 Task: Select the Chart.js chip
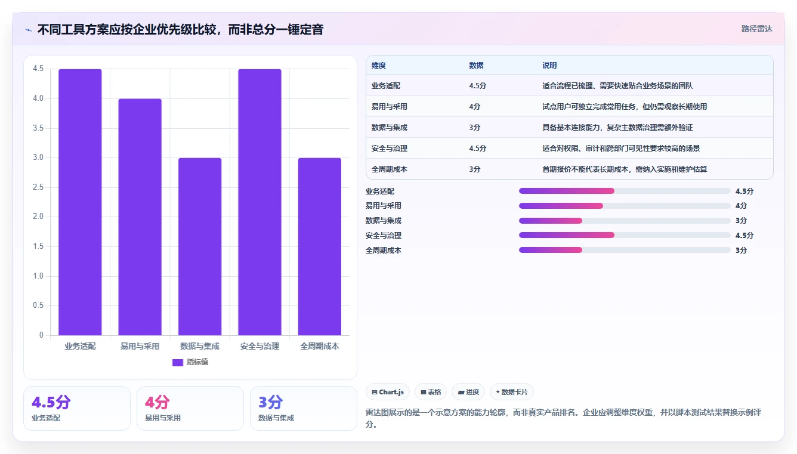pos(388,392)
